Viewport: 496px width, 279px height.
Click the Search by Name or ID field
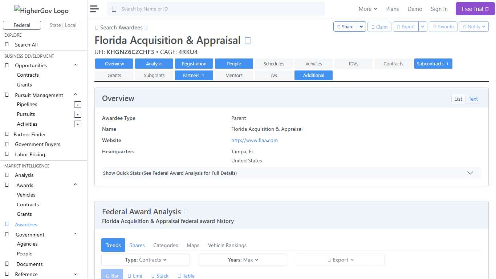point(216,9)
